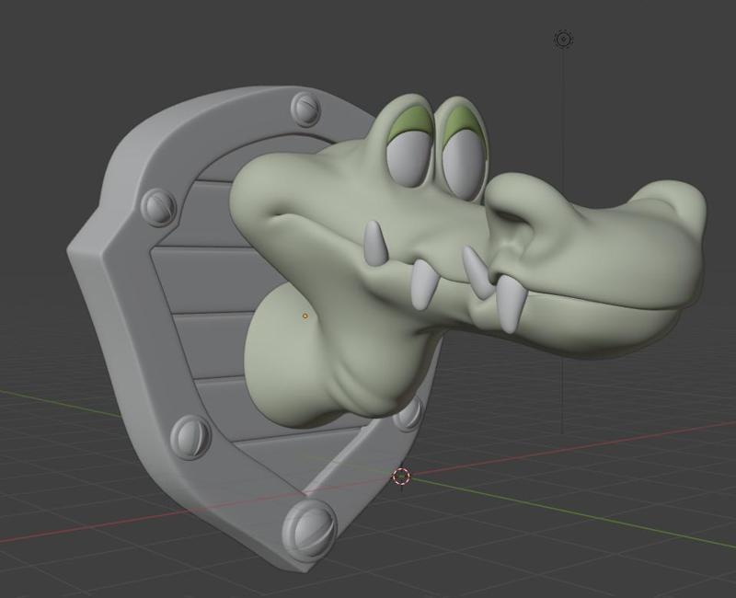Select the crocodile's eyeball farthest from the snout
Screen dimensions: 736x598
408,159
